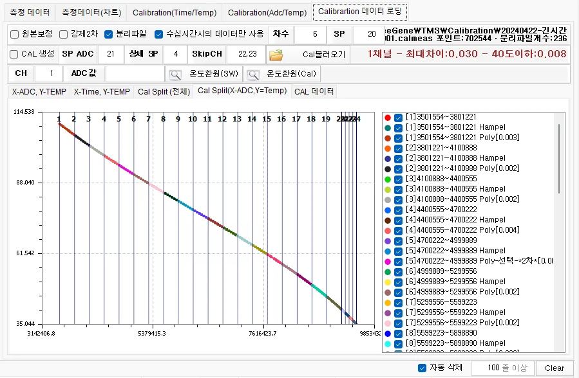Click the 온도환원(SW) button

tap(204, 74)
